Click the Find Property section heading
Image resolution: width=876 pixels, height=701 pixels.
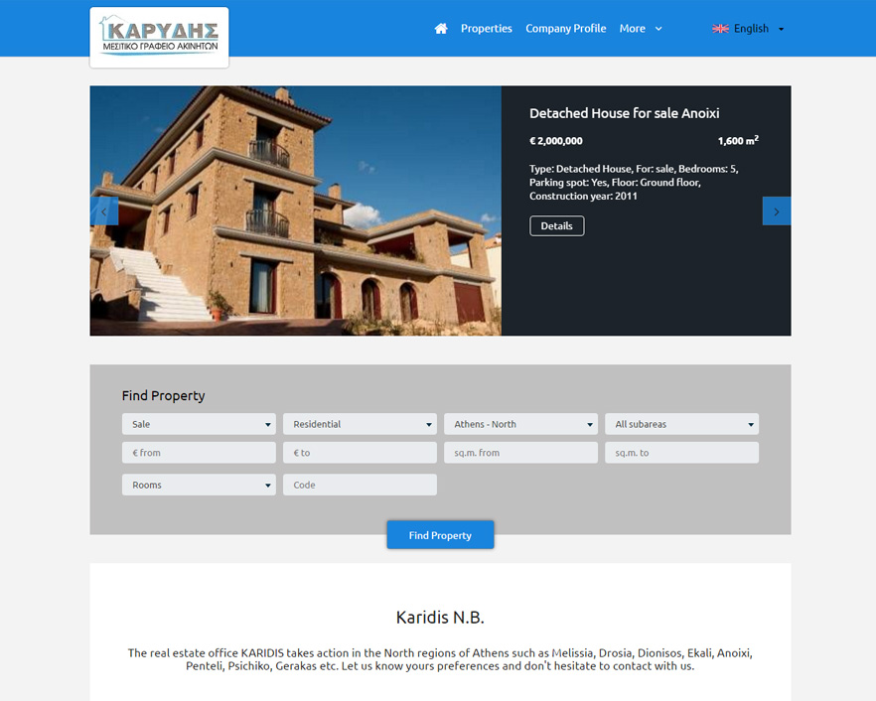tap(164, 395)
